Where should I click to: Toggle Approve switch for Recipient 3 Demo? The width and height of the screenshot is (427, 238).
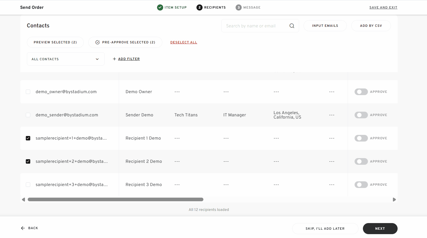(361, 185)
